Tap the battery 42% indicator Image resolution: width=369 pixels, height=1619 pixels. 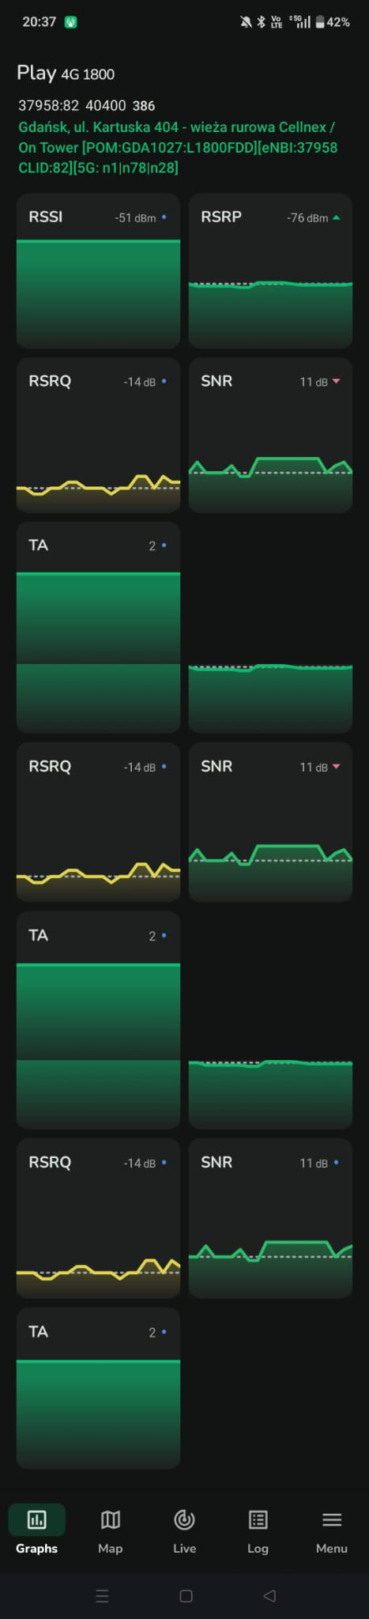[332, 22]
